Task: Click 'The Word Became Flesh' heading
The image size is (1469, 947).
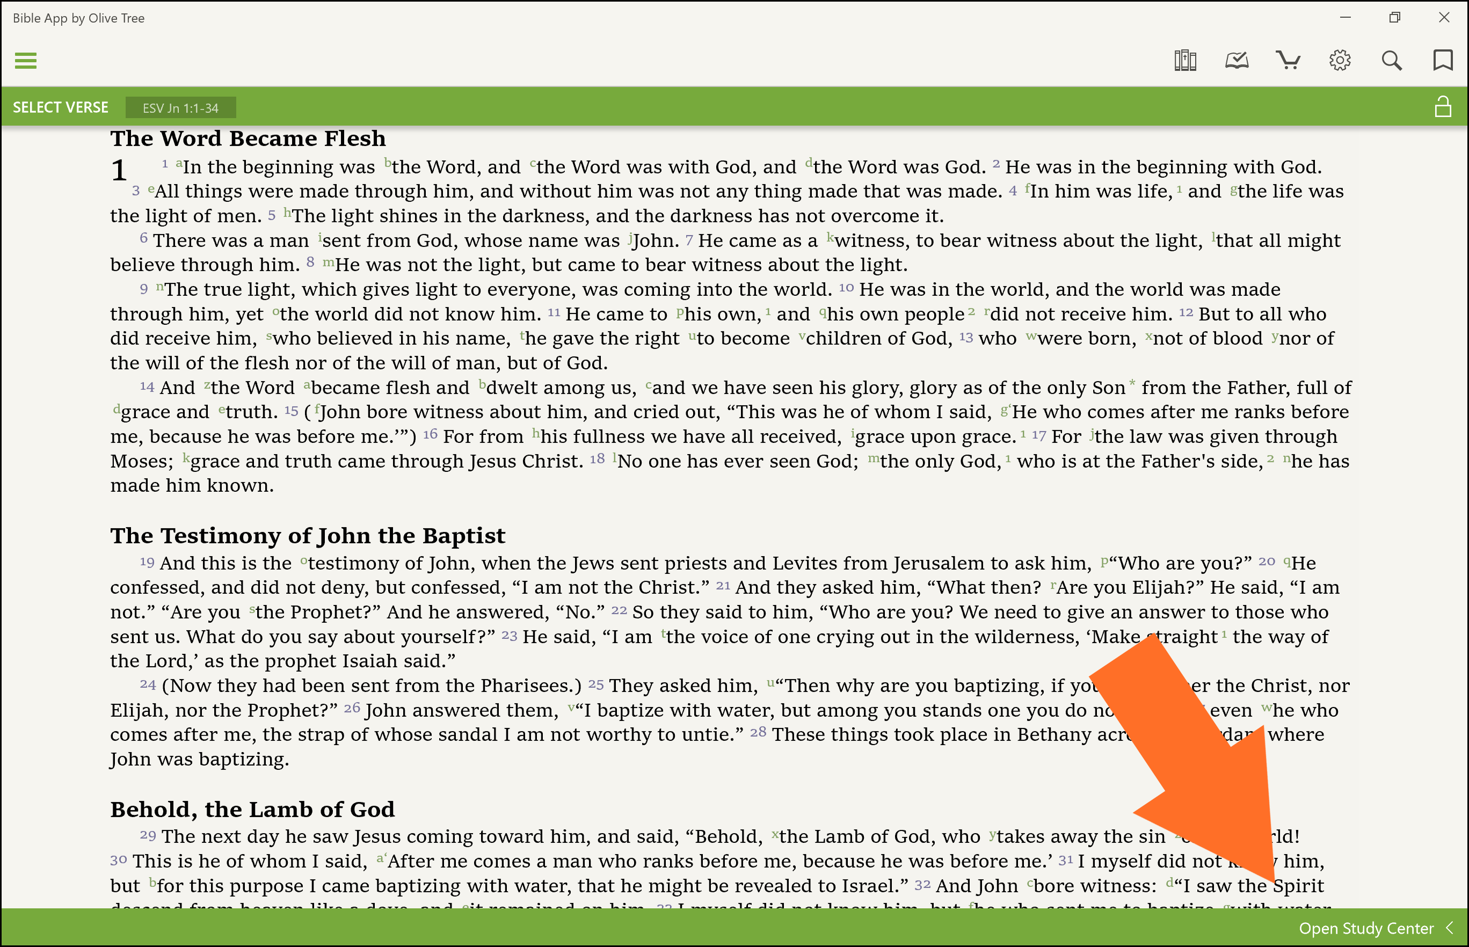Action: tap(248, 139)
